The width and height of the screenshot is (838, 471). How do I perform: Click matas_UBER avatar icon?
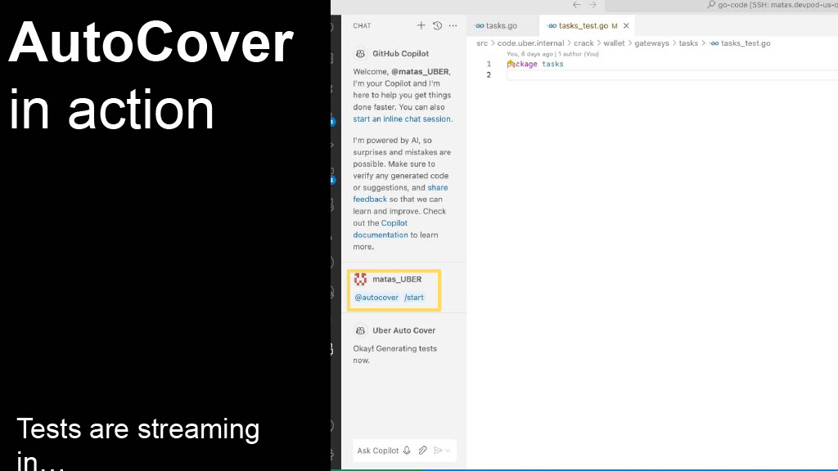click(360, 280)
